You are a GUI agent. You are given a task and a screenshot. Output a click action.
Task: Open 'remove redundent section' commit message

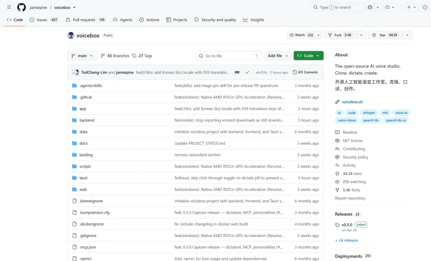(x=198, y=155)
